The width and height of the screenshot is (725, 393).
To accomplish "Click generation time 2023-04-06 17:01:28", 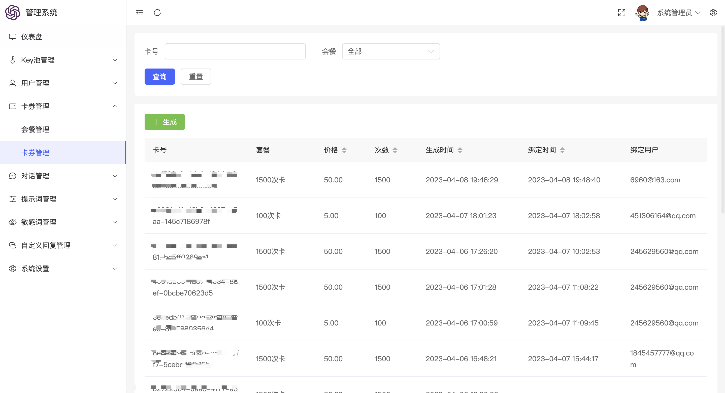I will coord(461,287).
